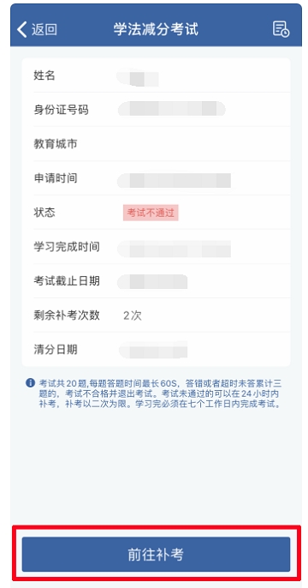
Task: Tap the 姓名 row label
Action: point(44,75)
